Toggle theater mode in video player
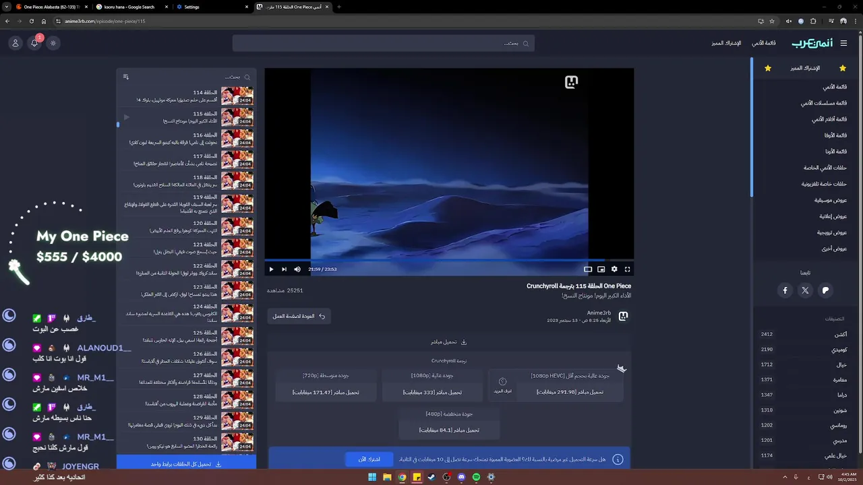 pyautogui.click(x=588, y=269)
